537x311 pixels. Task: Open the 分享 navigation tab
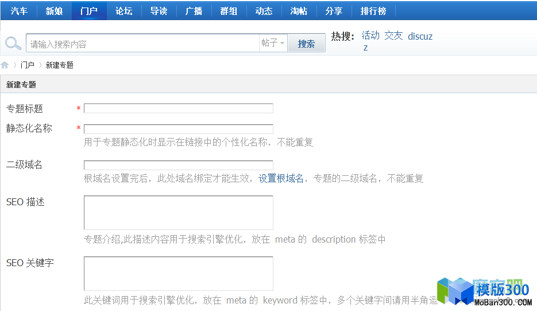pos(334,11)
